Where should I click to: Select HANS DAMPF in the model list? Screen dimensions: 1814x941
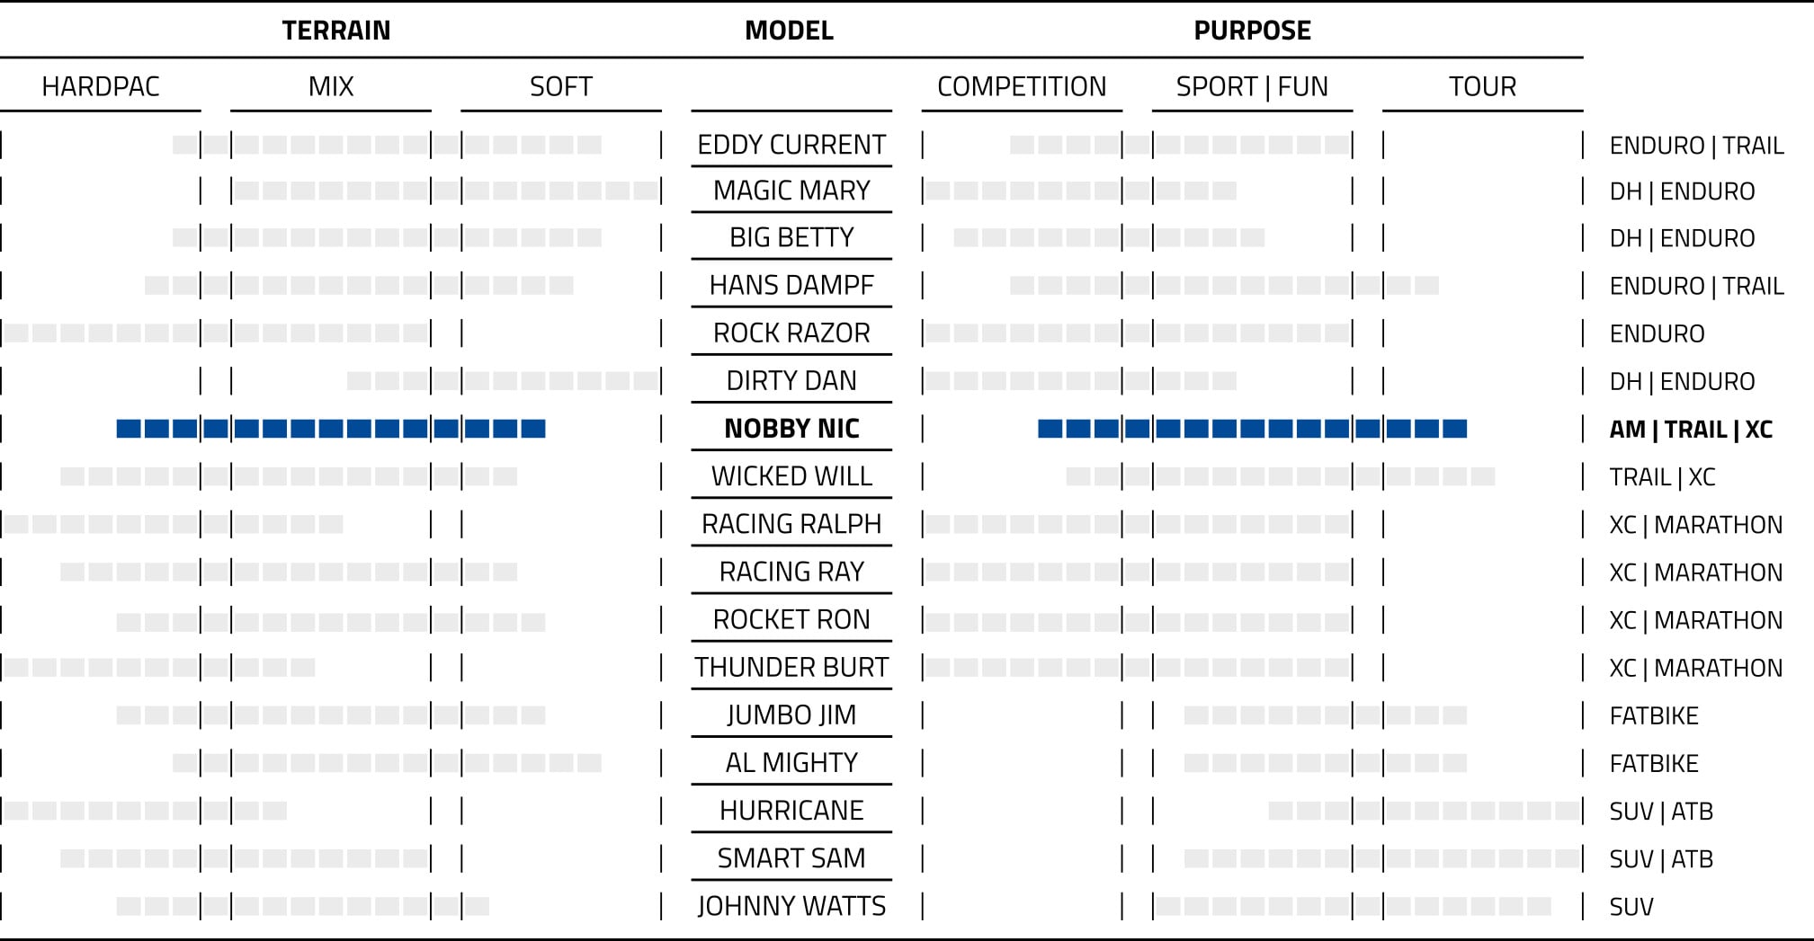point(791,285)
